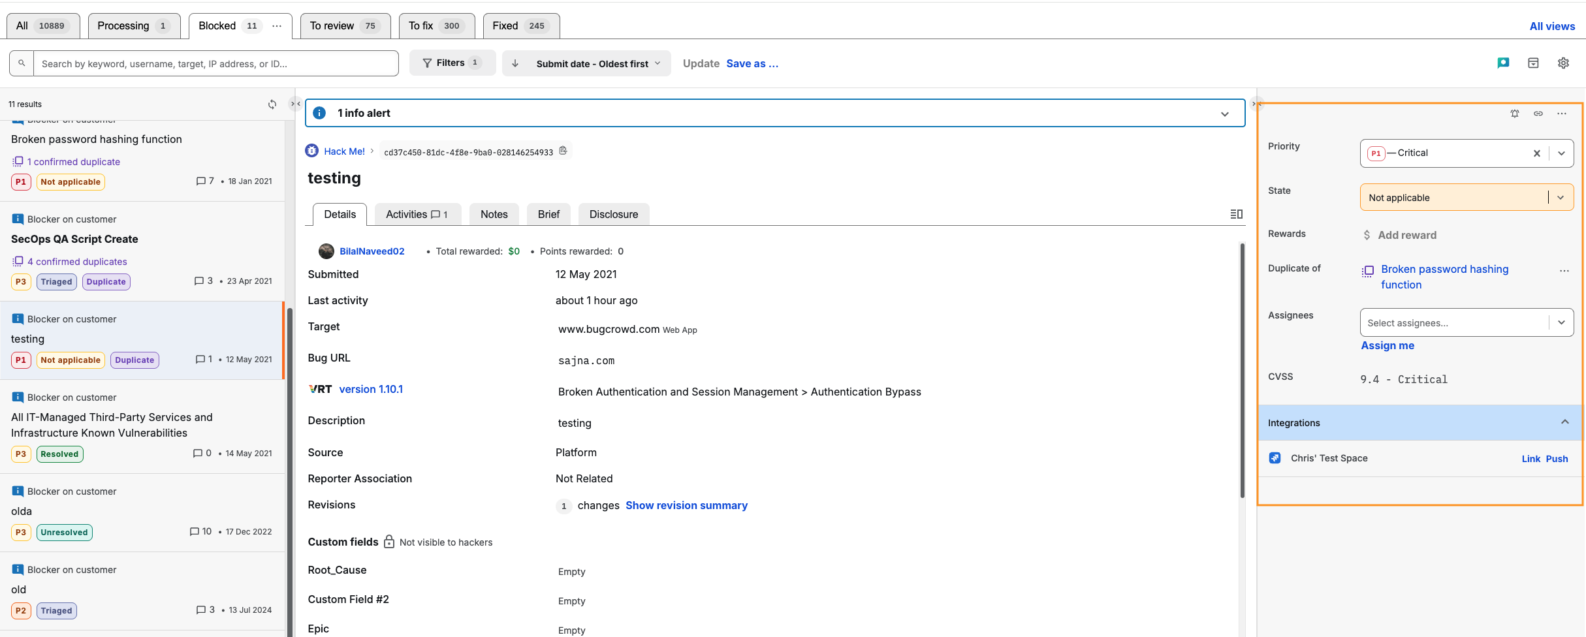Click Show revision summary
The width and height of the screenshot is (1586, 637).
686,506
